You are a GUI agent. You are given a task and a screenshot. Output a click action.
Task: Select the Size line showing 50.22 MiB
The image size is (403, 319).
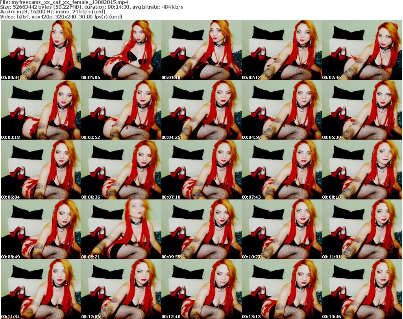tap(91, 7)
